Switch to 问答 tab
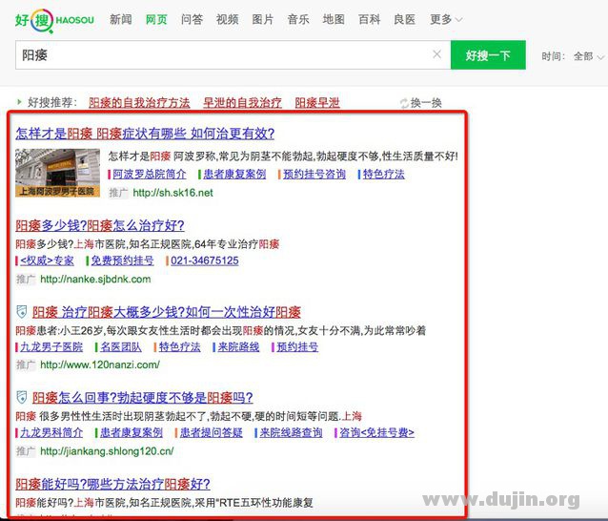608x521 pixels. (192, 19)
